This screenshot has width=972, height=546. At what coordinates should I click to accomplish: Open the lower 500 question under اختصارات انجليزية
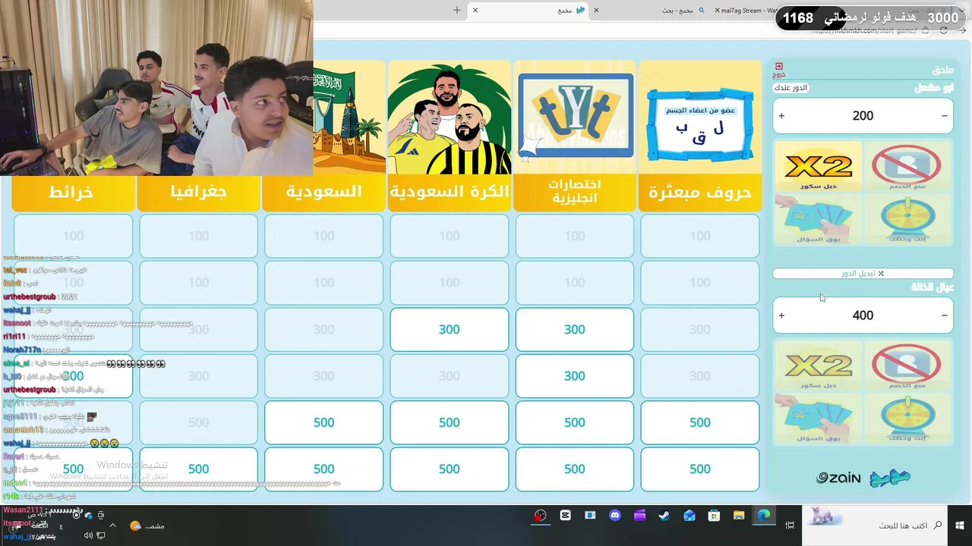(x=575, y=469)
